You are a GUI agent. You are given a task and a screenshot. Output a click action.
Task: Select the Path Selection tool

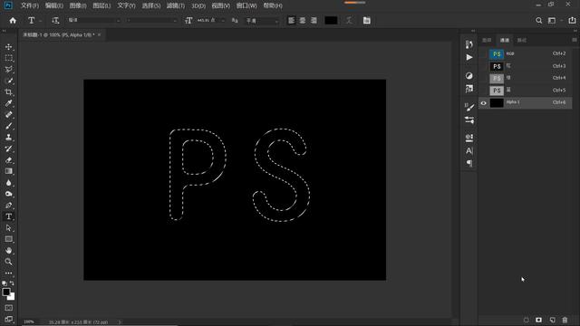click(8, 228)
